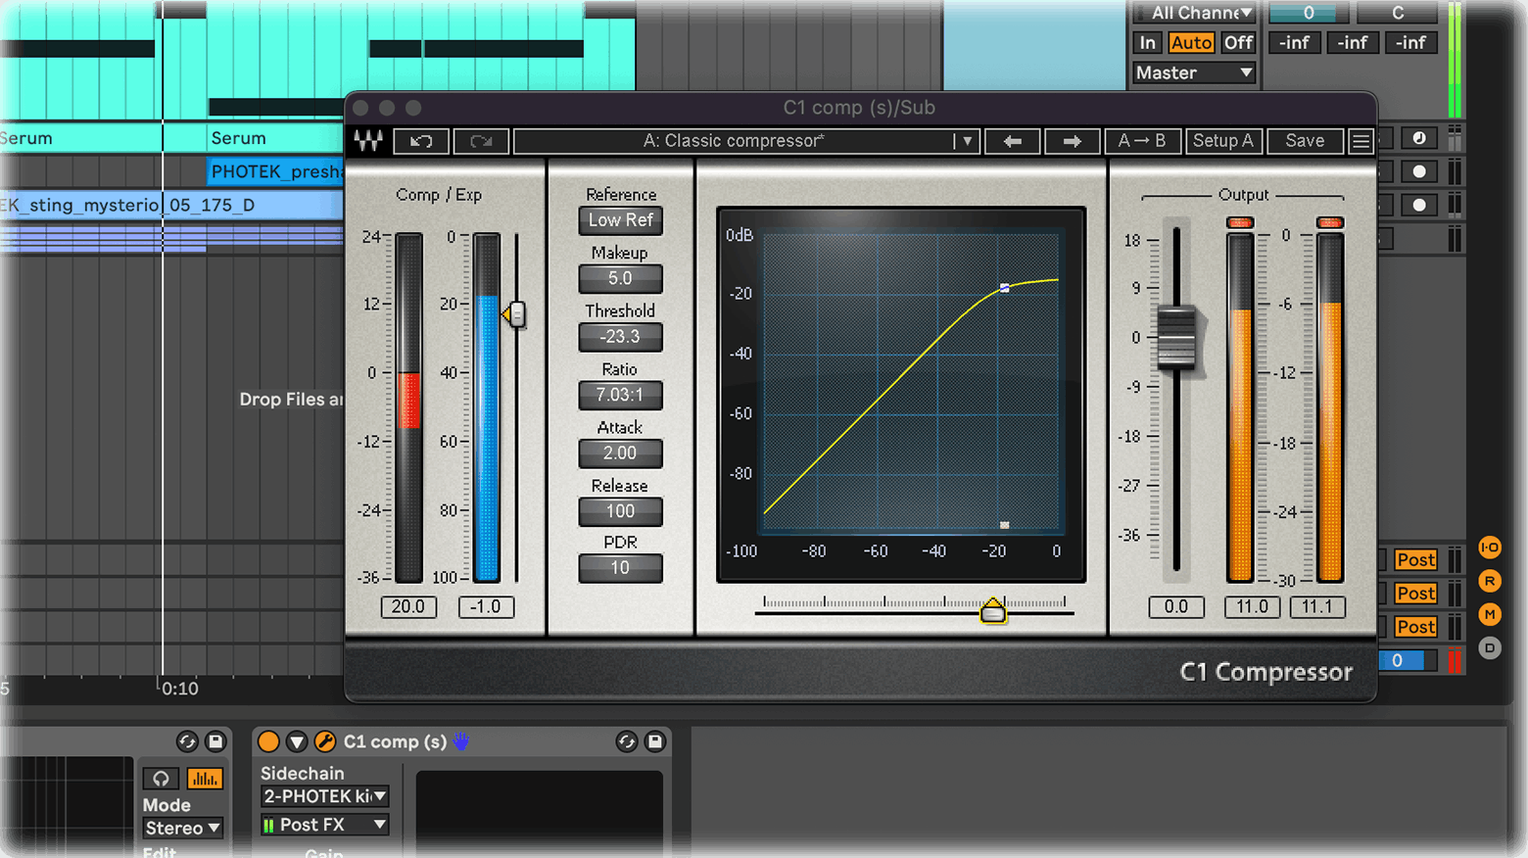The image size is (1528, 858).
Task: Redo the change in the C1 plugin toolbar
Action: click(481, 141)
